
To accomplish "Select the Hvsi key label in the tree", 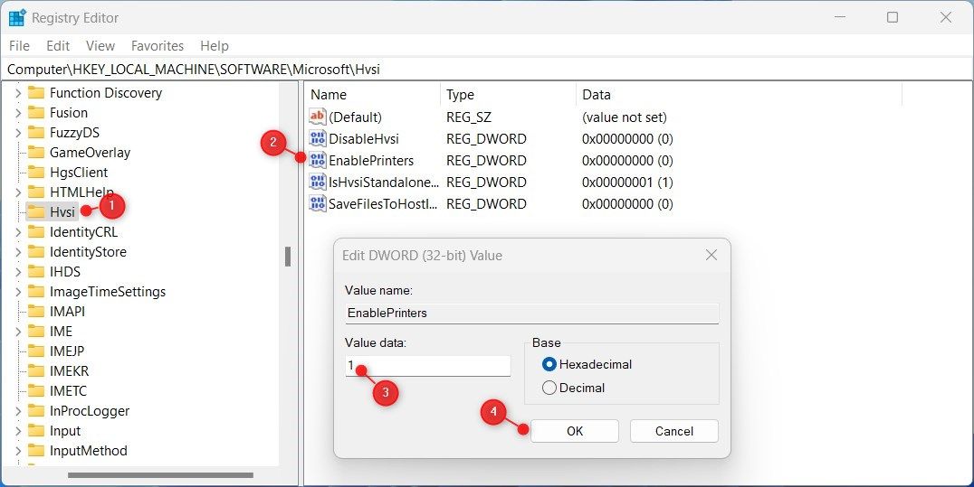I will 62,212.
